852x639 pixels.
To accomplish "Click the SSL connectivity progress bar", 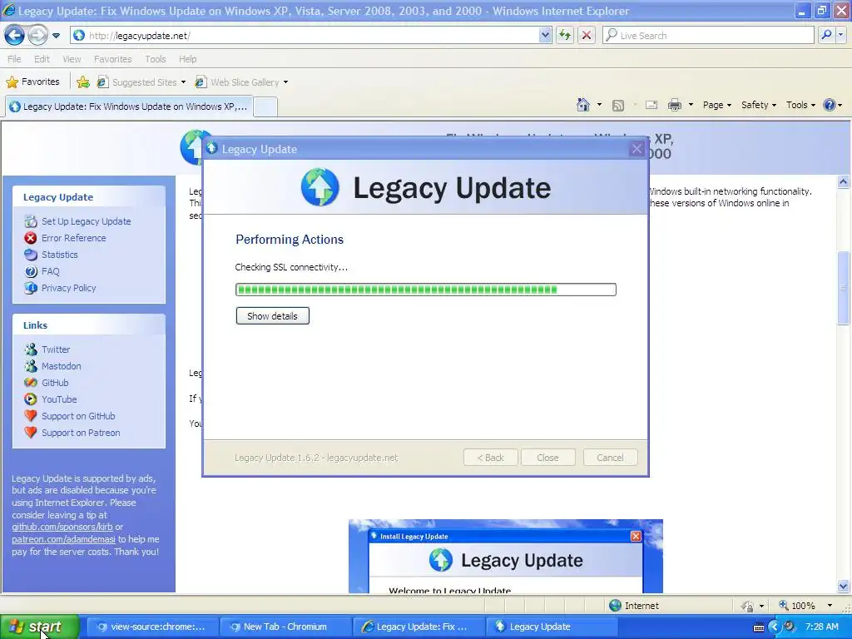I will [425, 290].
